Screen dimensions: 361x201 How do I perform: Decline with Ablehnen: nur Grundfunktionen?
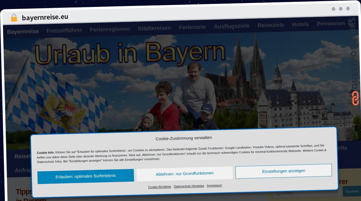point(185,173)
